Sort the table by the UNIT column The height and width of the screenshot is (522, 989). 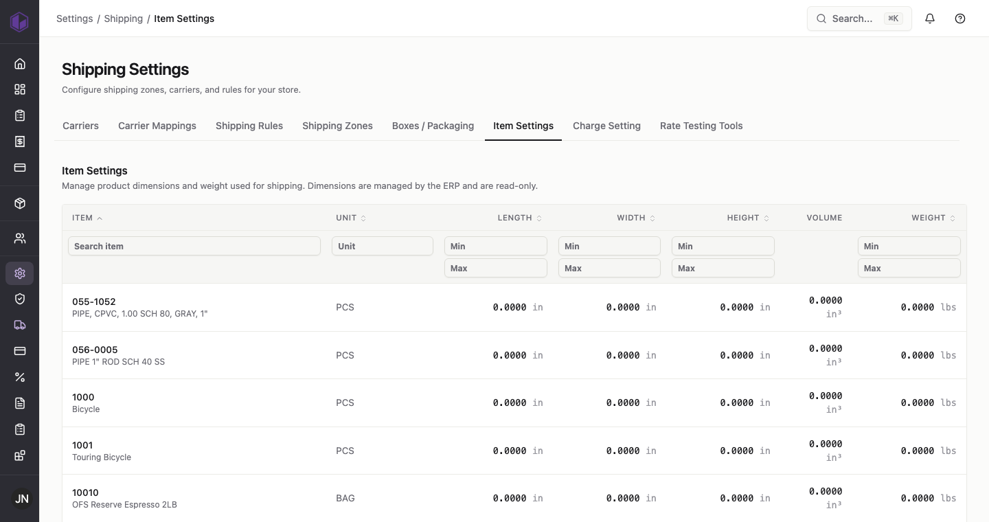point(351,218)
